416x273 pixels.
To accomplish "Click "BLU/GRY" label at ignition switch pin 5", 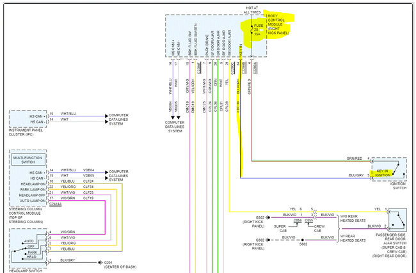I will point(356,175).
